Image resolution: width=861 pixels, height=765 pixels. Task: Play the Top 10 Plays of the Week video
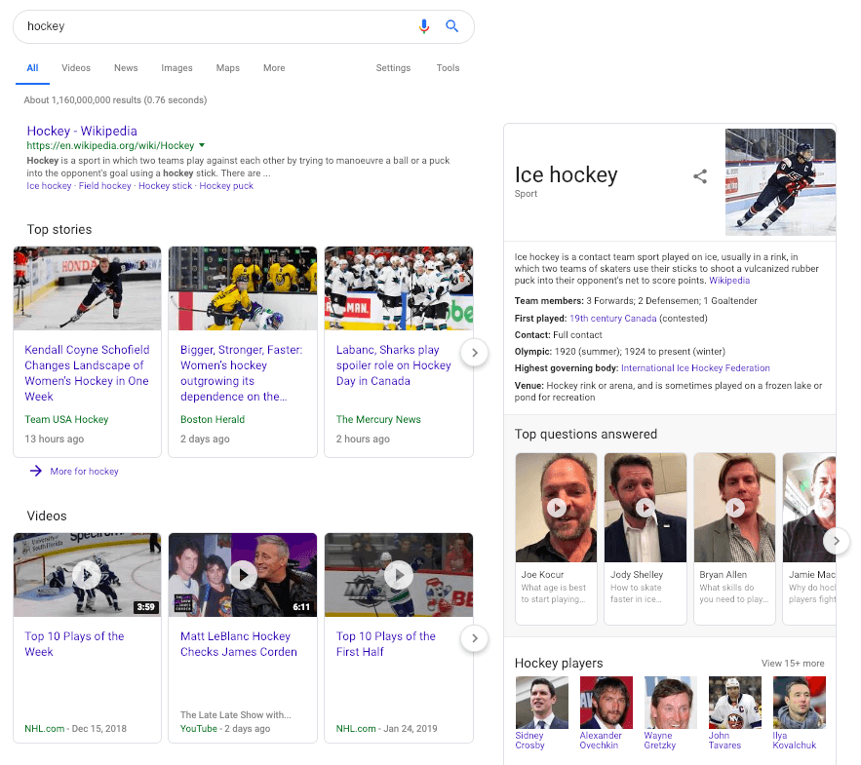pyautogui.click(x=87, y=575)
